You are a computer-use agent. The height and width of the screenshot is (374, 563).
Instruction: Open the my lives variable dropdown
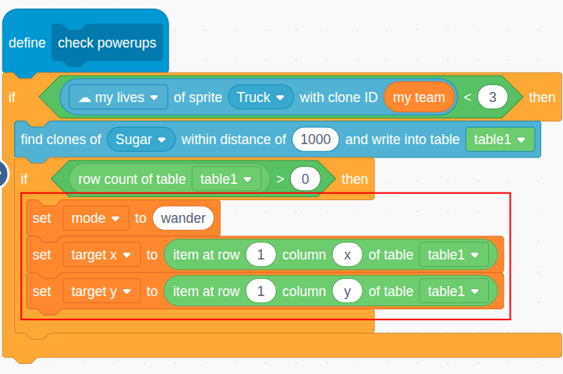[118, 97]
